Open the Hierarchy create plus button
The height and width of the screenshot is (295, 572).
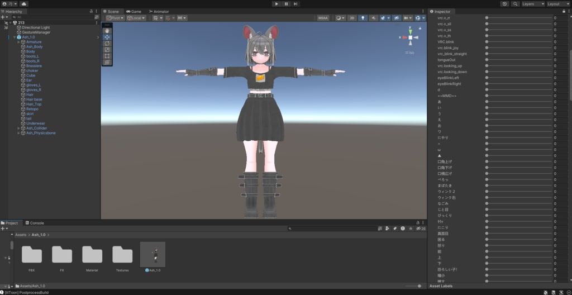(x=4, y=17)
